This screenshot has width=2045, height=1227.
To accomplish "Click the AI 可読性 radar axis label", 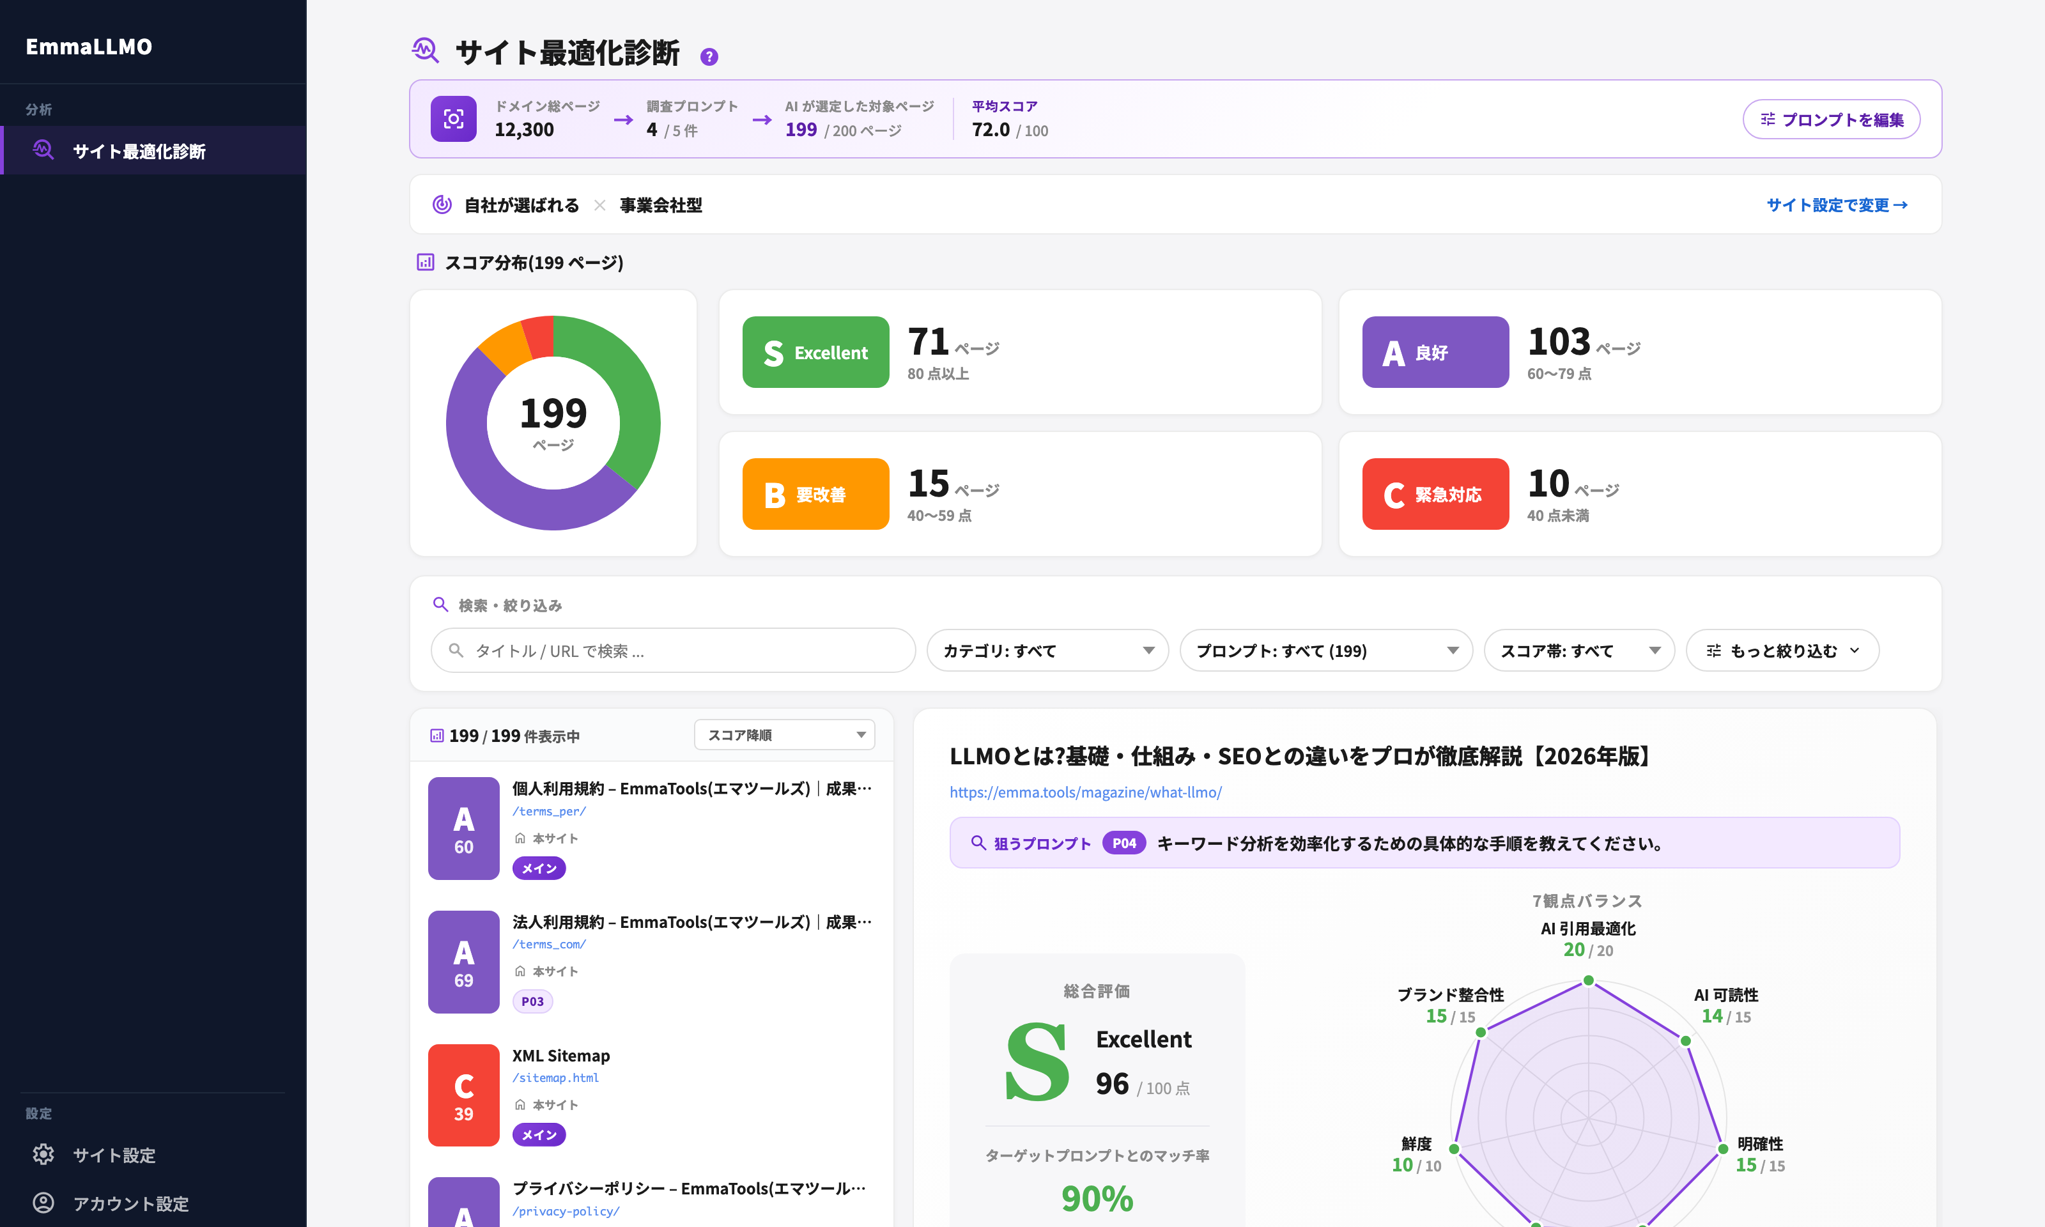I will (x=1726, y=994).
